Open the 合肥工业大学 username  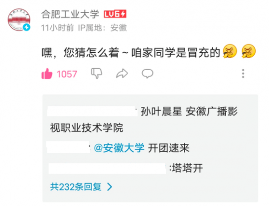click(x=70, y=14)
